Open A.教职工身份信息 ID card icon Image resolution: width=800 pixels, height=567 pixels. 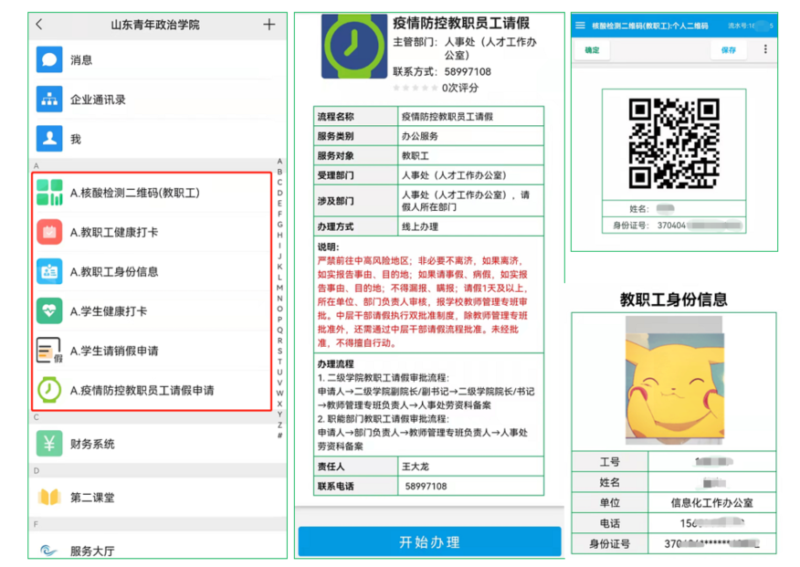[49, 272]
